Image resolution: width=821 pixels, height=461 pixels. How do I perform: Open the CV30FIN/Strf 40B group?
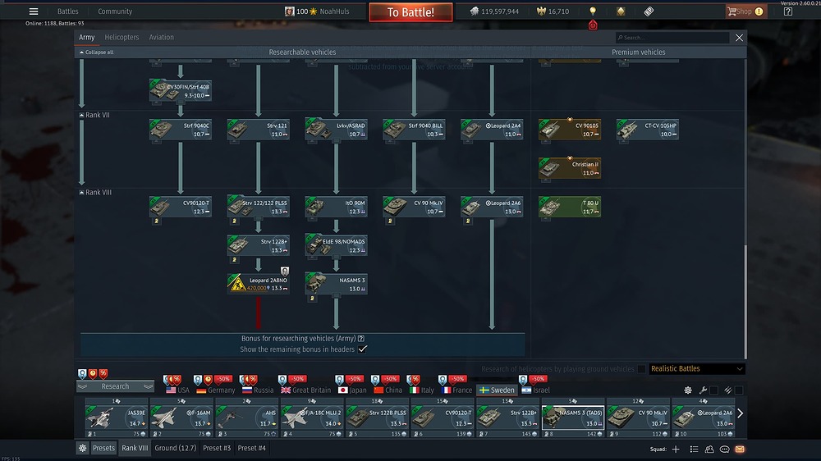[180, 91]
